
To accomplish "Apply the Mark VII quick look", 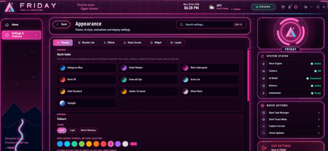I will [x=87, y=79].
